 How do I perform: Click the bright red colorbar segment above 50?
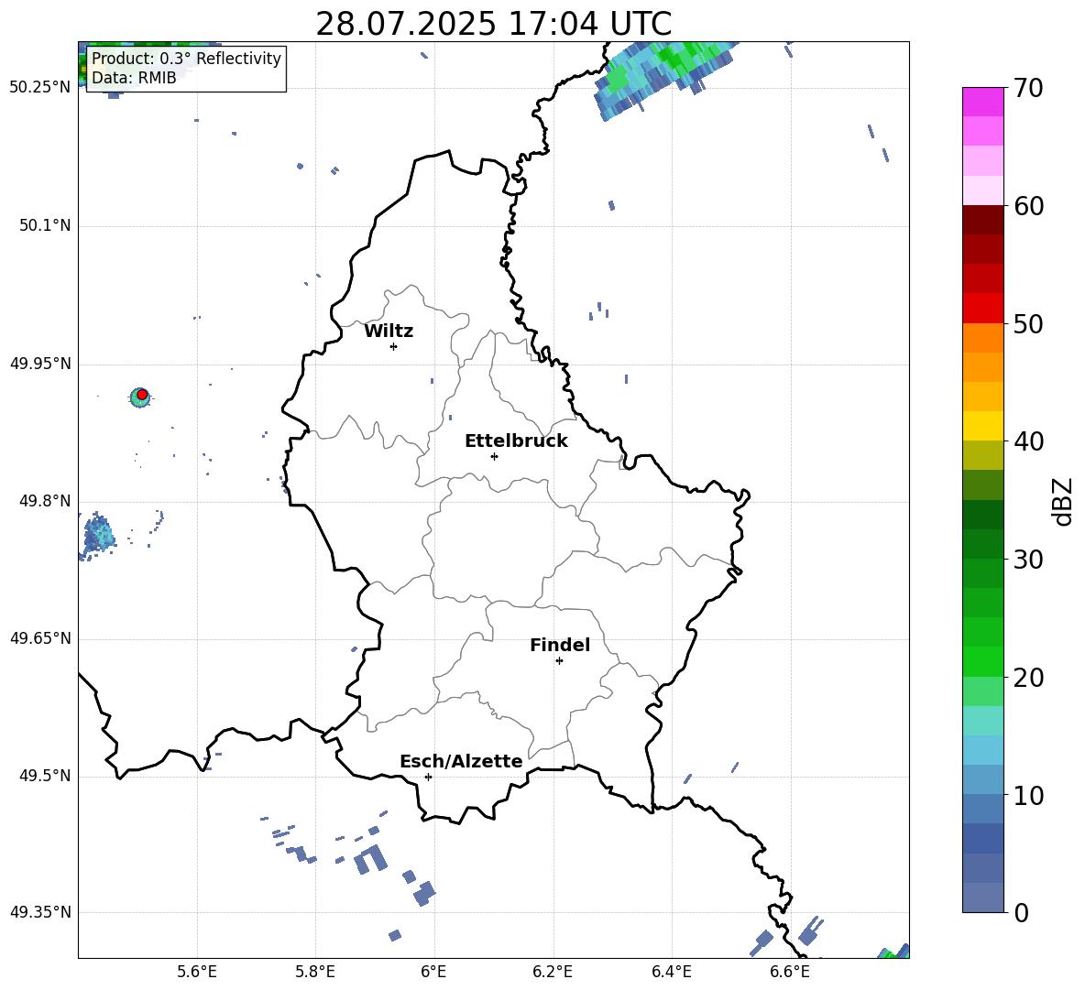982,309
